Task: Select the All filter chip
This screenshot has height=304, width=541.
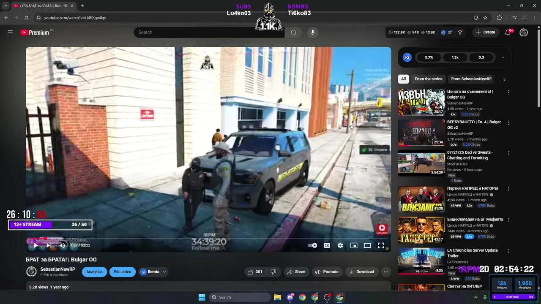Action: (403, 79)
